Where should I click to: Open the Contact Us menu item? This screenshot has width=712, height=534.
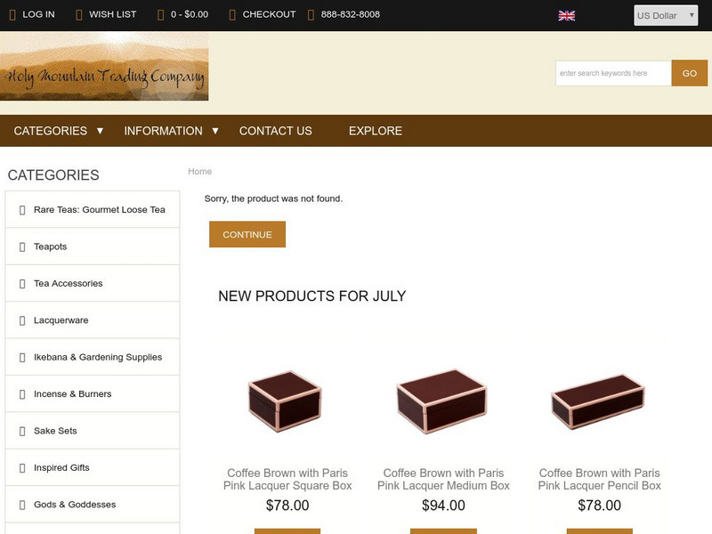(x=276, y=131)
